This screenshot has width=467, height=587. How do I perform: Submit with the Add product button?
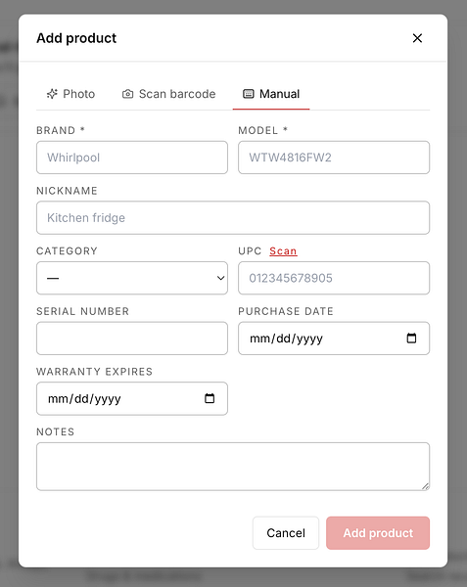pos(378,533)
